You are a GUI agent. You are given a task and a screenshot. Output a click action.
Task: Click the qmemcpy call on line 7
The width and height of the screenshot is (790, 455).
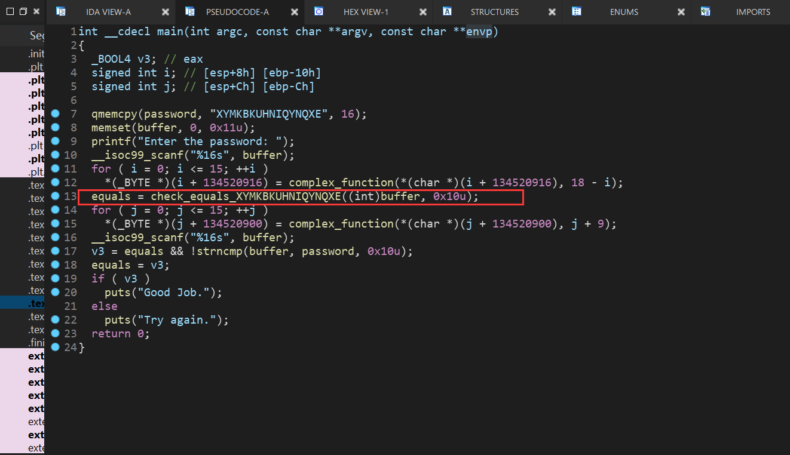(x=114, y=114)
